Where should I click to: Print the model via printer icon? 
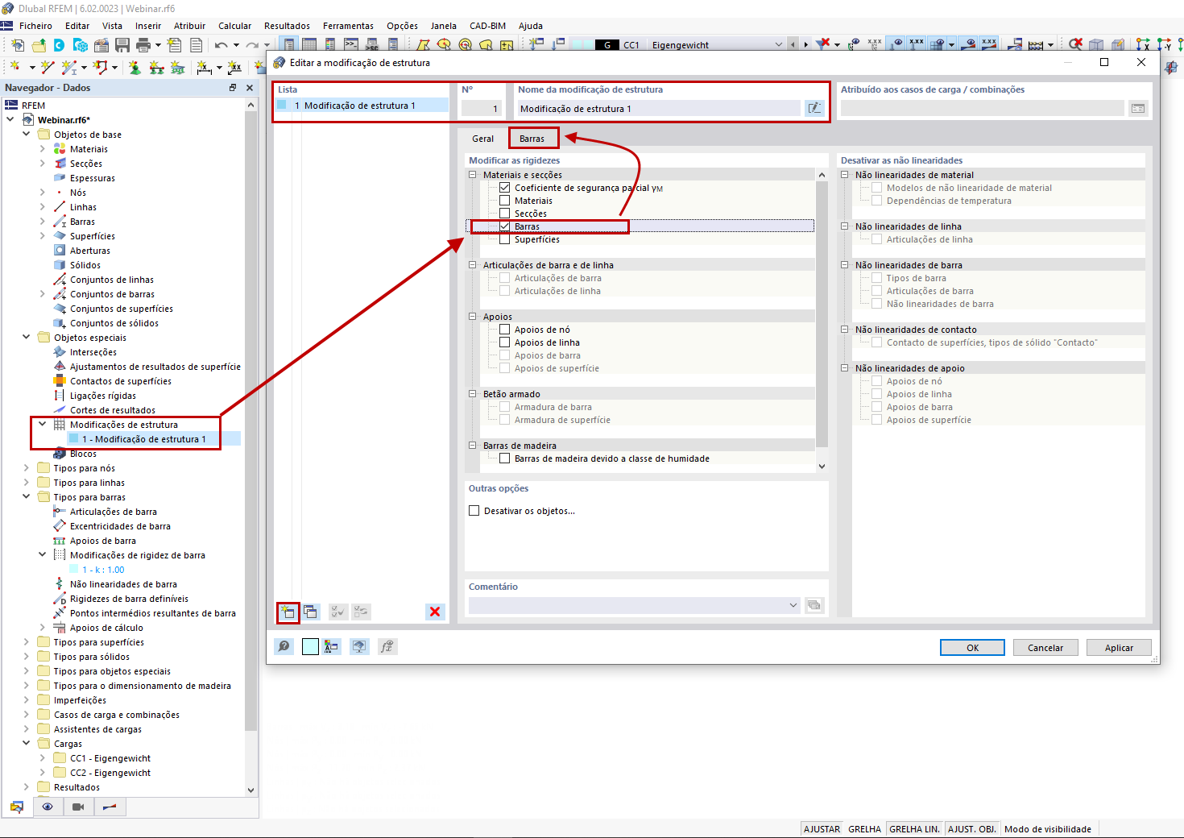[143, 44]
